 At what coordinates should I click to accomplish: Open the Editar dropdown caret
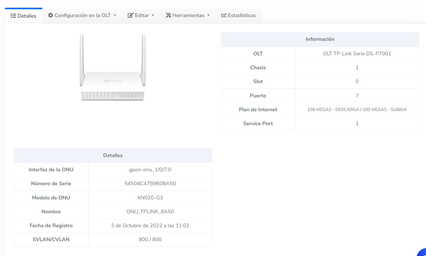(x=153, y=15)
